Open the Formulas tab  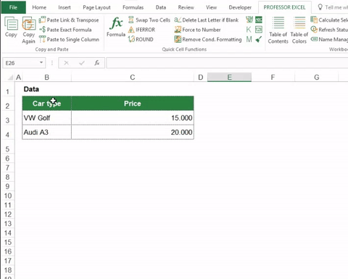click(x=133, y=7)
